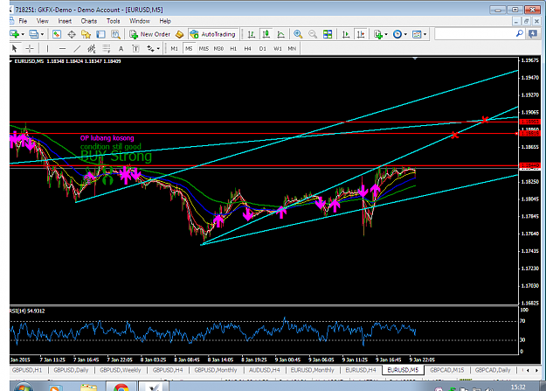Toggle the Market Watch window
Viewport: 546px width, 391px height.
[57, 34]
